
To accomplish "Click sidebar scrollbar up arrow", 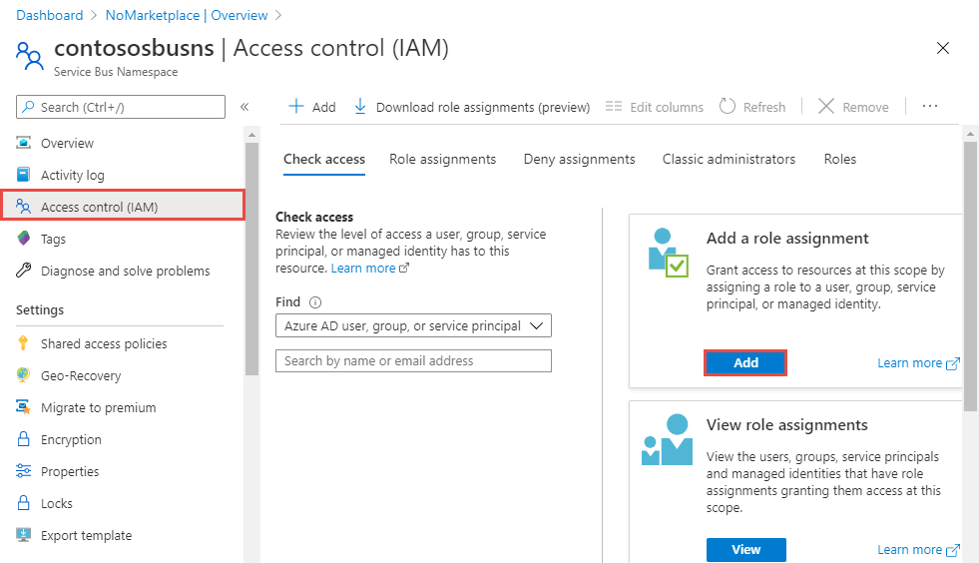I will tap(251, 135).
